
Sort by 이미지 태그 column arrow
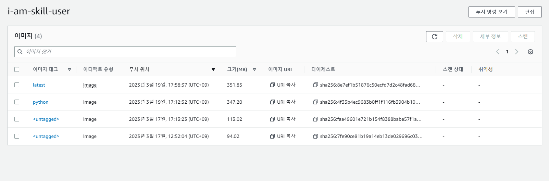click(x=70, y=69)
